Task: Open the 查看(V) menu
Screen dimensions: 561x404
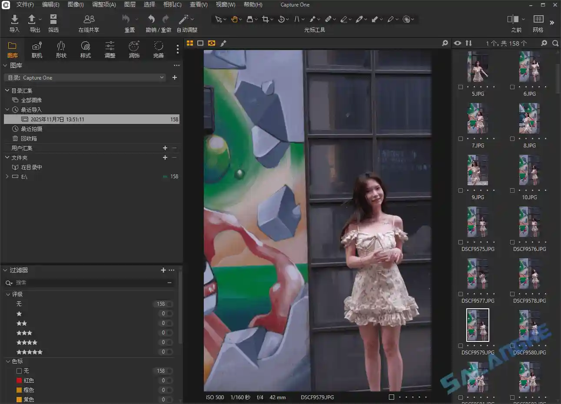Action: 198,5
